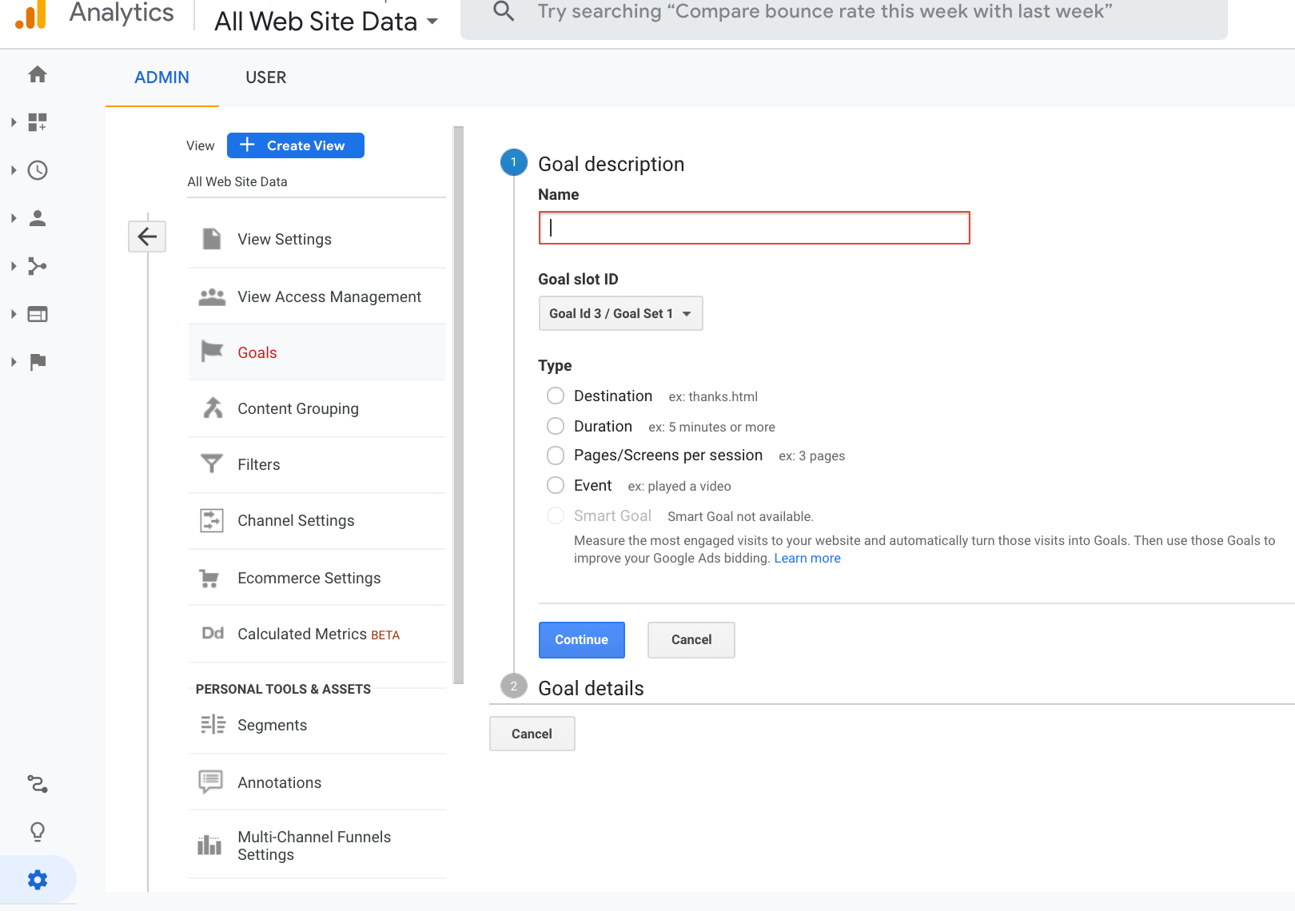
Task: Switch to the USER tab
Action: (x=265, y=78)
